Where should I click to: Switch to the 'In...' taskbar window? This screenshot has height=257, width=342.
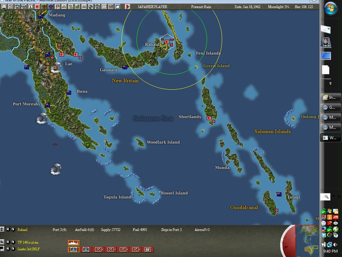coord(330,97)
